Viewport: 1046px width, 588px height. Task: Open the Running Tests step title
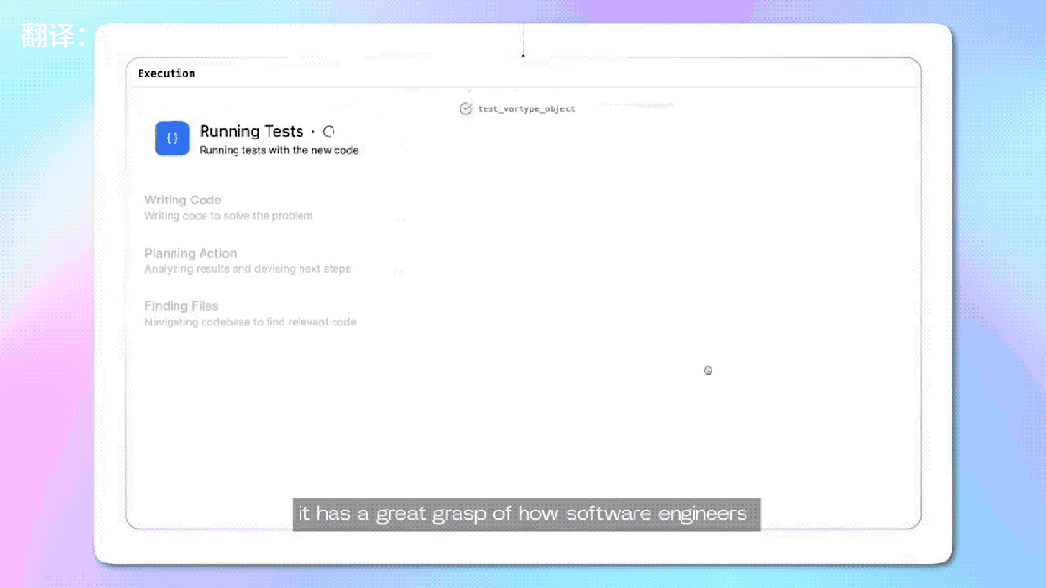(251, 132)
